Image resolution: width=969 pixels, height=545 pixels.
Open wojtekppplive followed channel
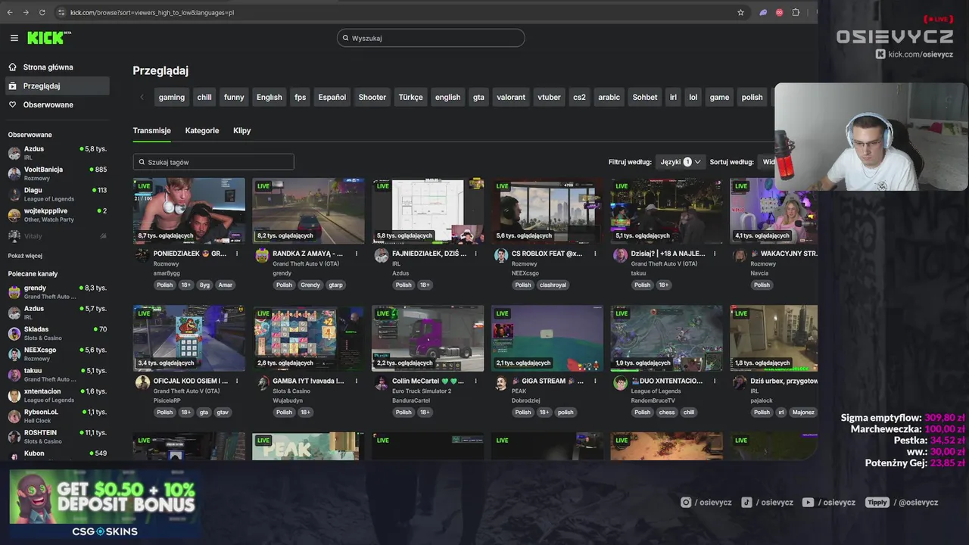coord(57,214)
